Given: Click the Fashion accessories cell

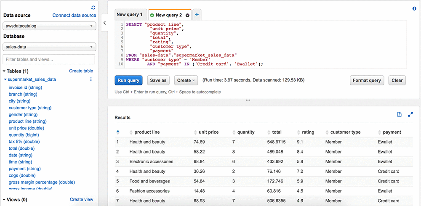Looking at the screenshot, I should (x=149, y=191).
